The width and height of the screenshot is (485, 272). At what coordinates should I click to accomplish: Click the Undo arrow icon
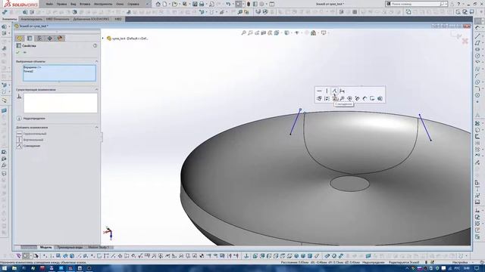[228, 4]
